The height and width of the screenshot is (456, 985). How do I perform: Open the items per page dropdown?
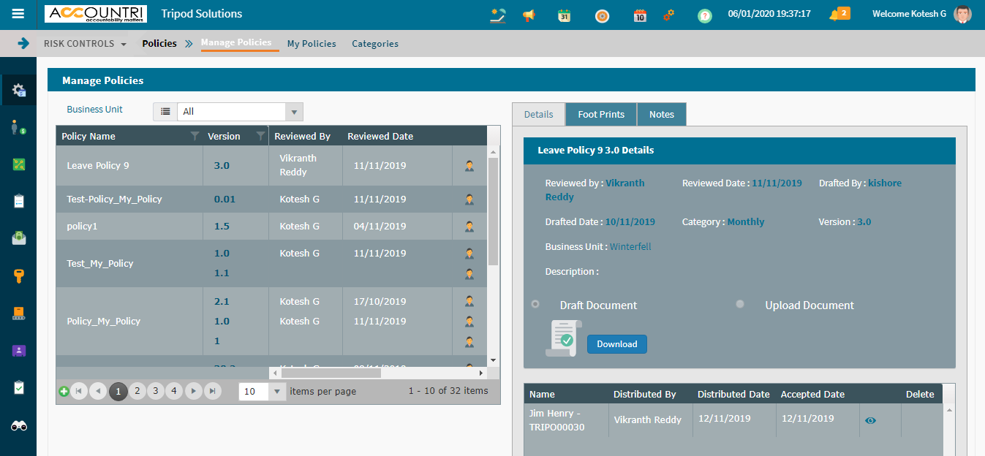[x=277, y=392]
